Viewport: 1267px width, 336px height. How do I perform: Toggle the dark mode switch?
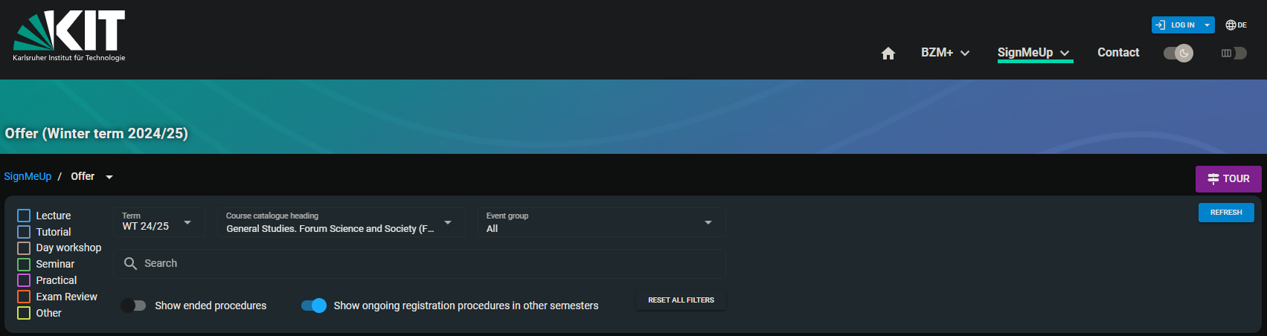click(1178, 53)
